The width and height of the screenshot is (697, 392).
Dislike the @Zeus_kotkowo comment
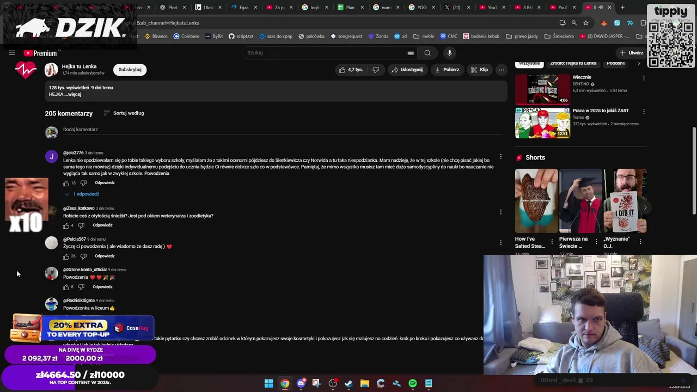(81, 225)
